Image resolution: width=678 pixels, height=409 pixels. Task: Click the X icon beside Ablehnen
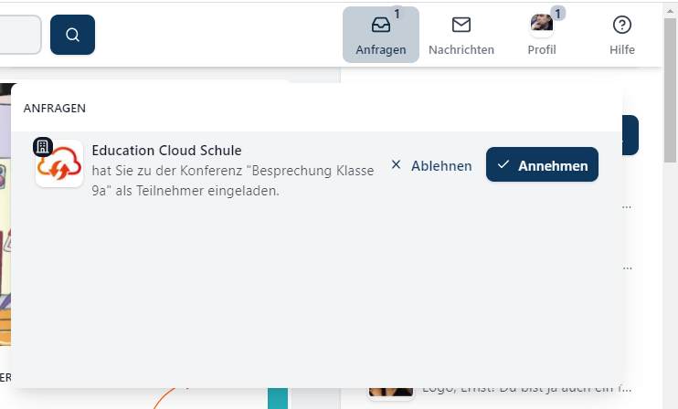tap(396, 165)
